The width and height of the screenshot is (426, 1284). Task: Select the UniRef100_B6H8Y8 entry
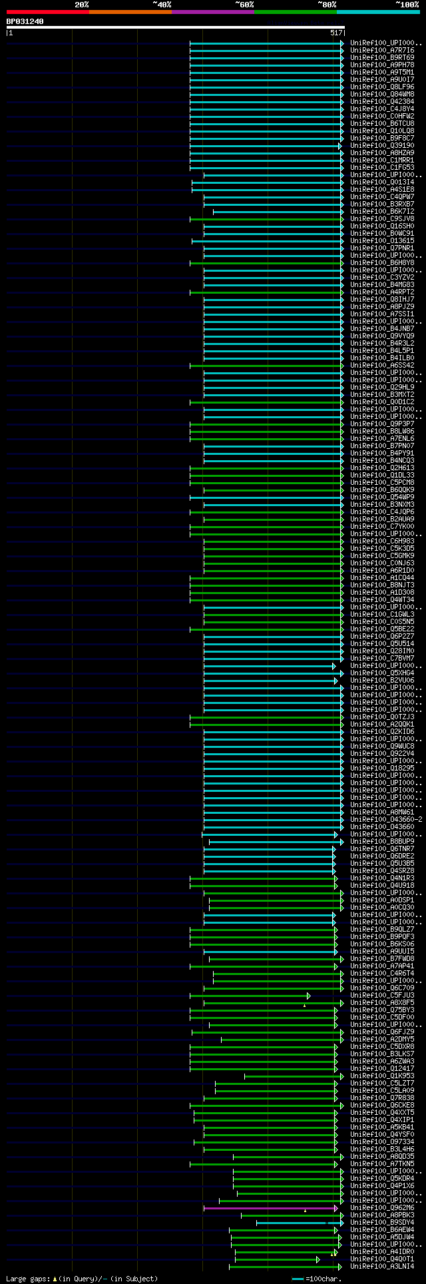(382, 263)
